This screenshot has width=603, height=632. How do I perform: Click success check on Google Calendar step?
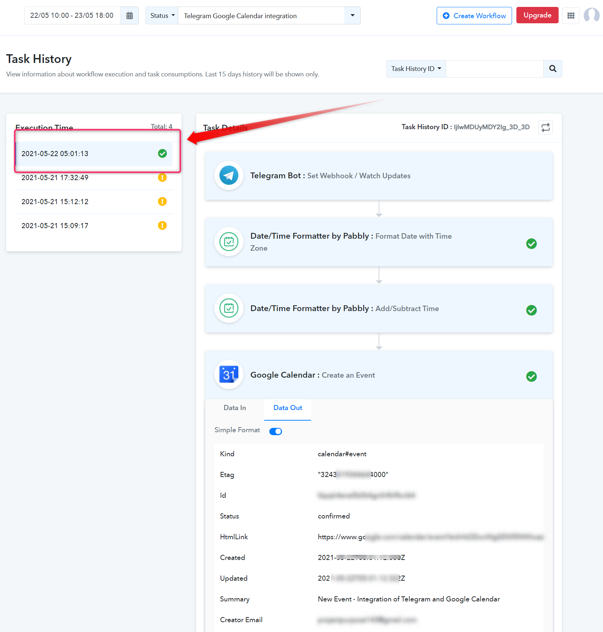(531, 377)
